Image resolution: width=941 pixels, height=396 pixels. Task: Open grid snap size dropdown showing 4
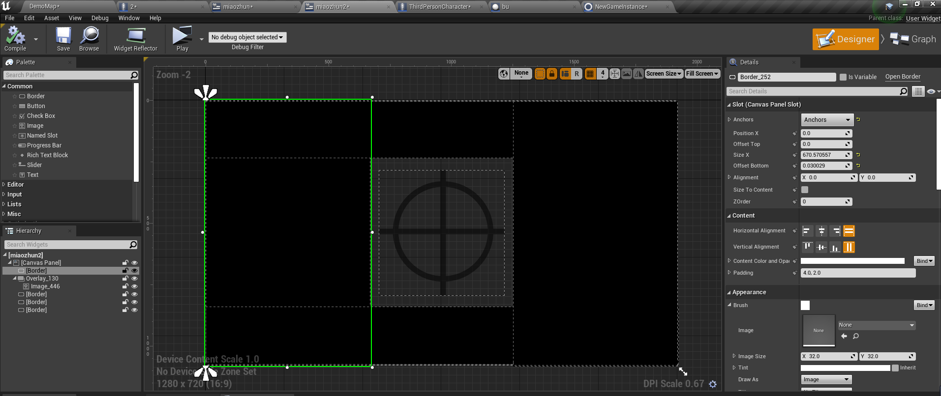tap(603, 74)
